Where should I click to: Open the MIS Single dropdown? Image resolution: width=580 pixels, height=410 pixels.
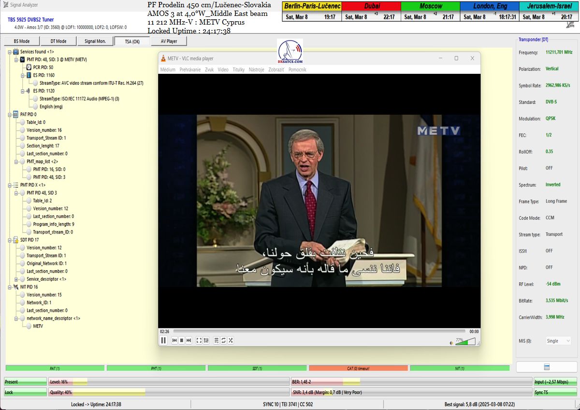(558, 341)
